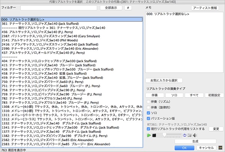Open the folder icon beside loop
Screen dimensions: 225x152
tap(190, 135)
